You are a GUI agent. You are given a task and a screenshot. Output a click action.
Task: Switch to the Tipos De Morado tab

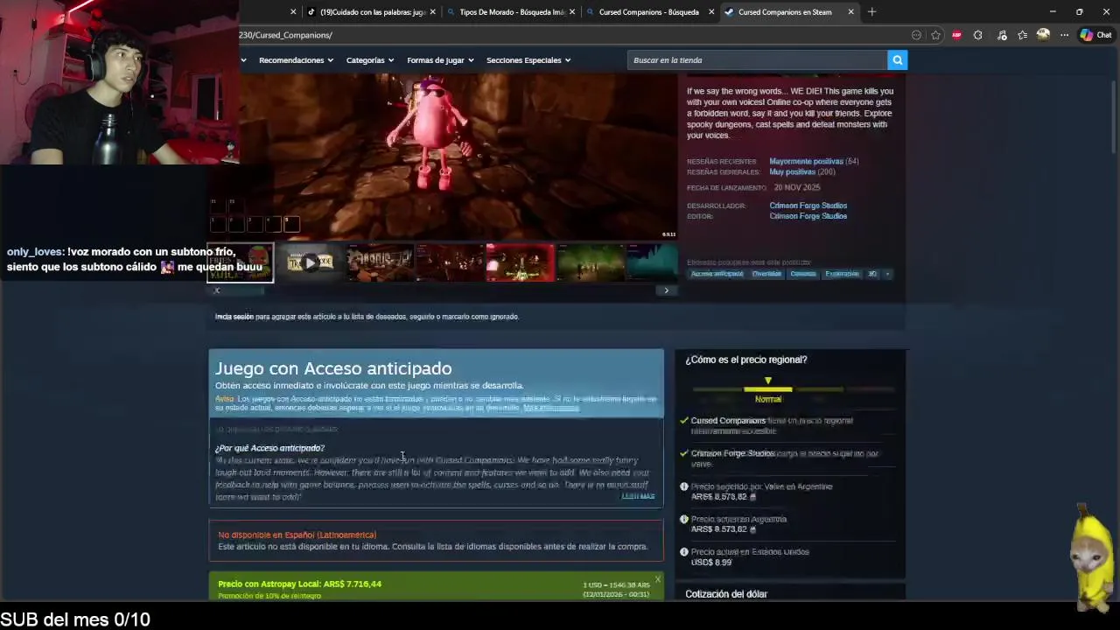tap(511, 12)
